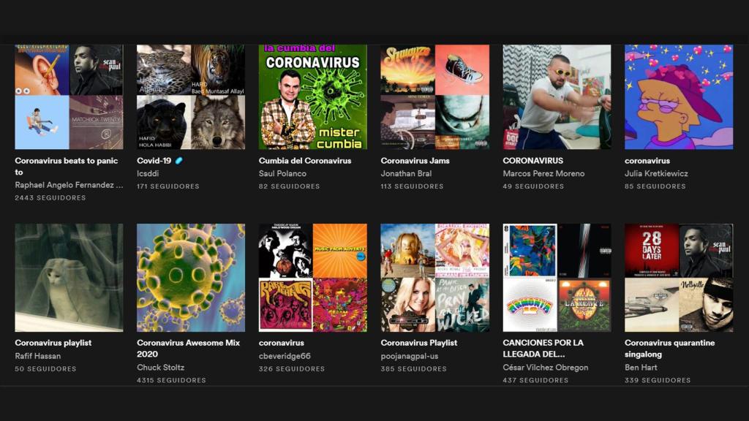Image resolution: width=749 pixels, height=421 pixels.
Task: Open creator Saul Polanco profile
Action: [282, 174]
